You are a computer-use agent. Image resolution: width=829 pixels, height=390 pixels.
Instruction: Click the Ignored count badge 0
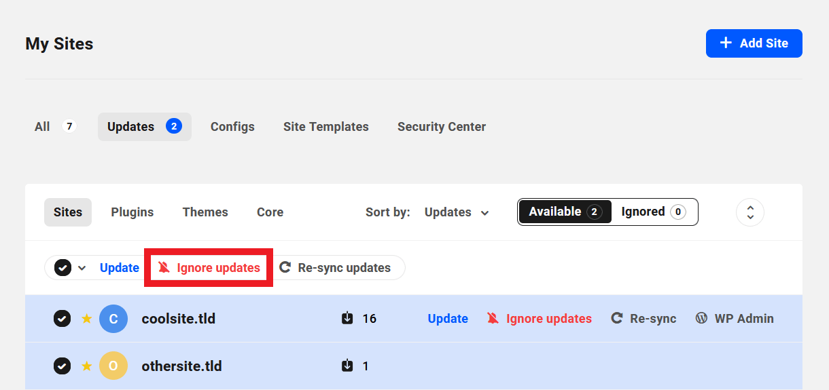coord(678,212)
